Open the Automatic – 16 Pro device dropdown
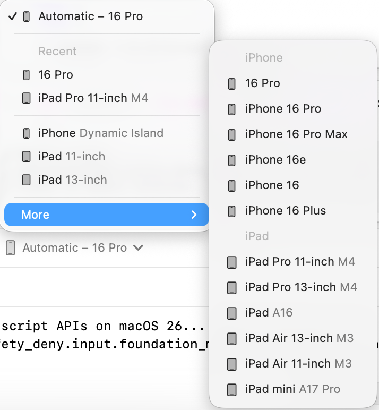Viewport: 379px width, 410px height. click(82, 248)
